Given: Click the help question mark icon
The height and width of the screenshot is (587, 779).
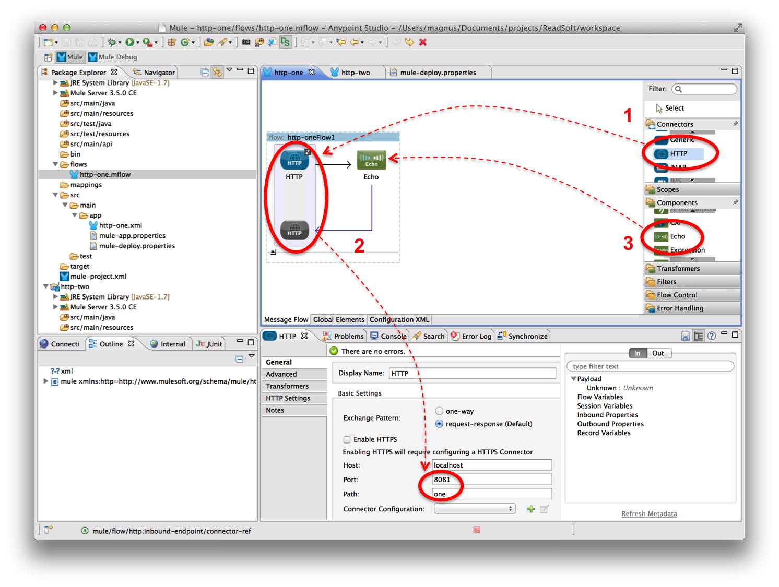Looking at the screenshot, I should pyautogui.click(x=712, y=337).
